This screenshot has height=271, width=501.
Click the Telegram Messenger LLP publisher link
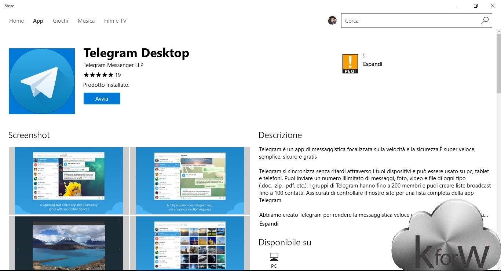(x=113, y=65)
